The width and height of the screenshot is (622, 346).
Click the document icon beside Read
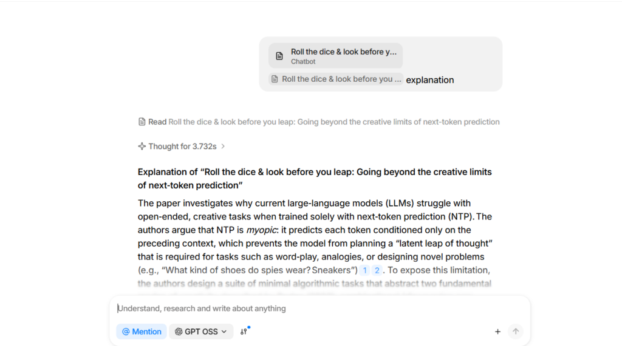click(142, 122)
